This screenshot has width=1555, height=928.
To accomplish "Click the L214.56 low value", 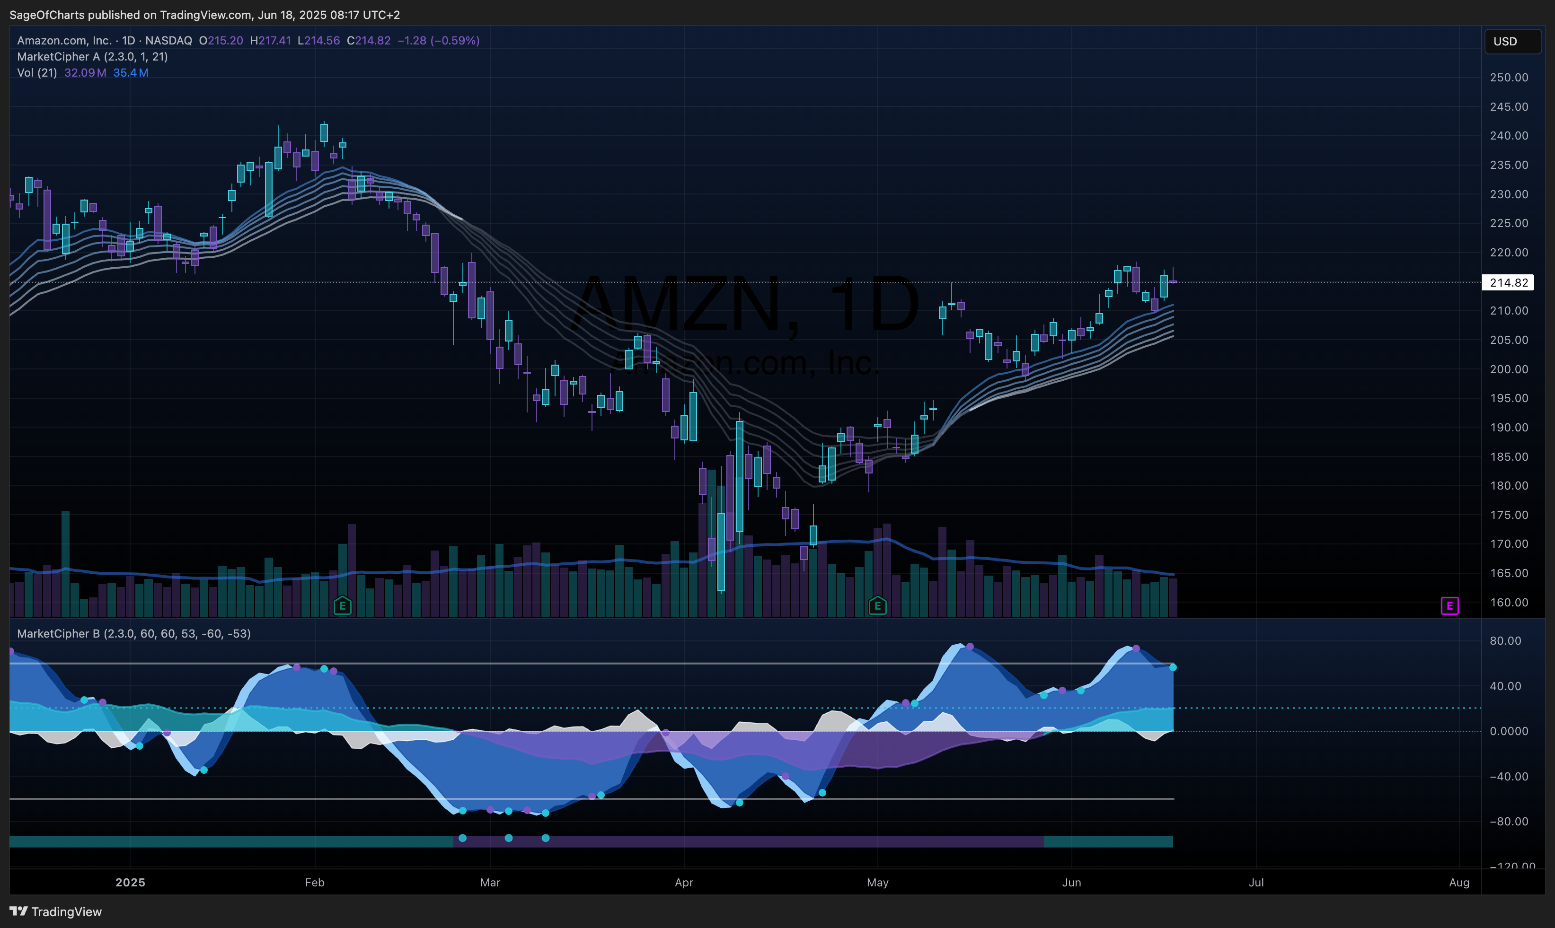I will (x=318, y=40).
